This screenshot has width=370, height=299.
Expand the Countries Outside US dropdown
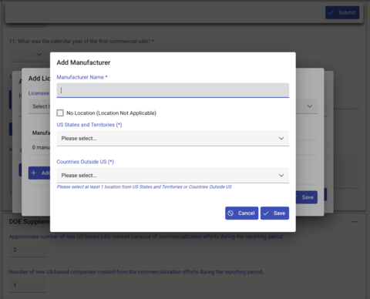pyautogui.click(x=173, y=176)
